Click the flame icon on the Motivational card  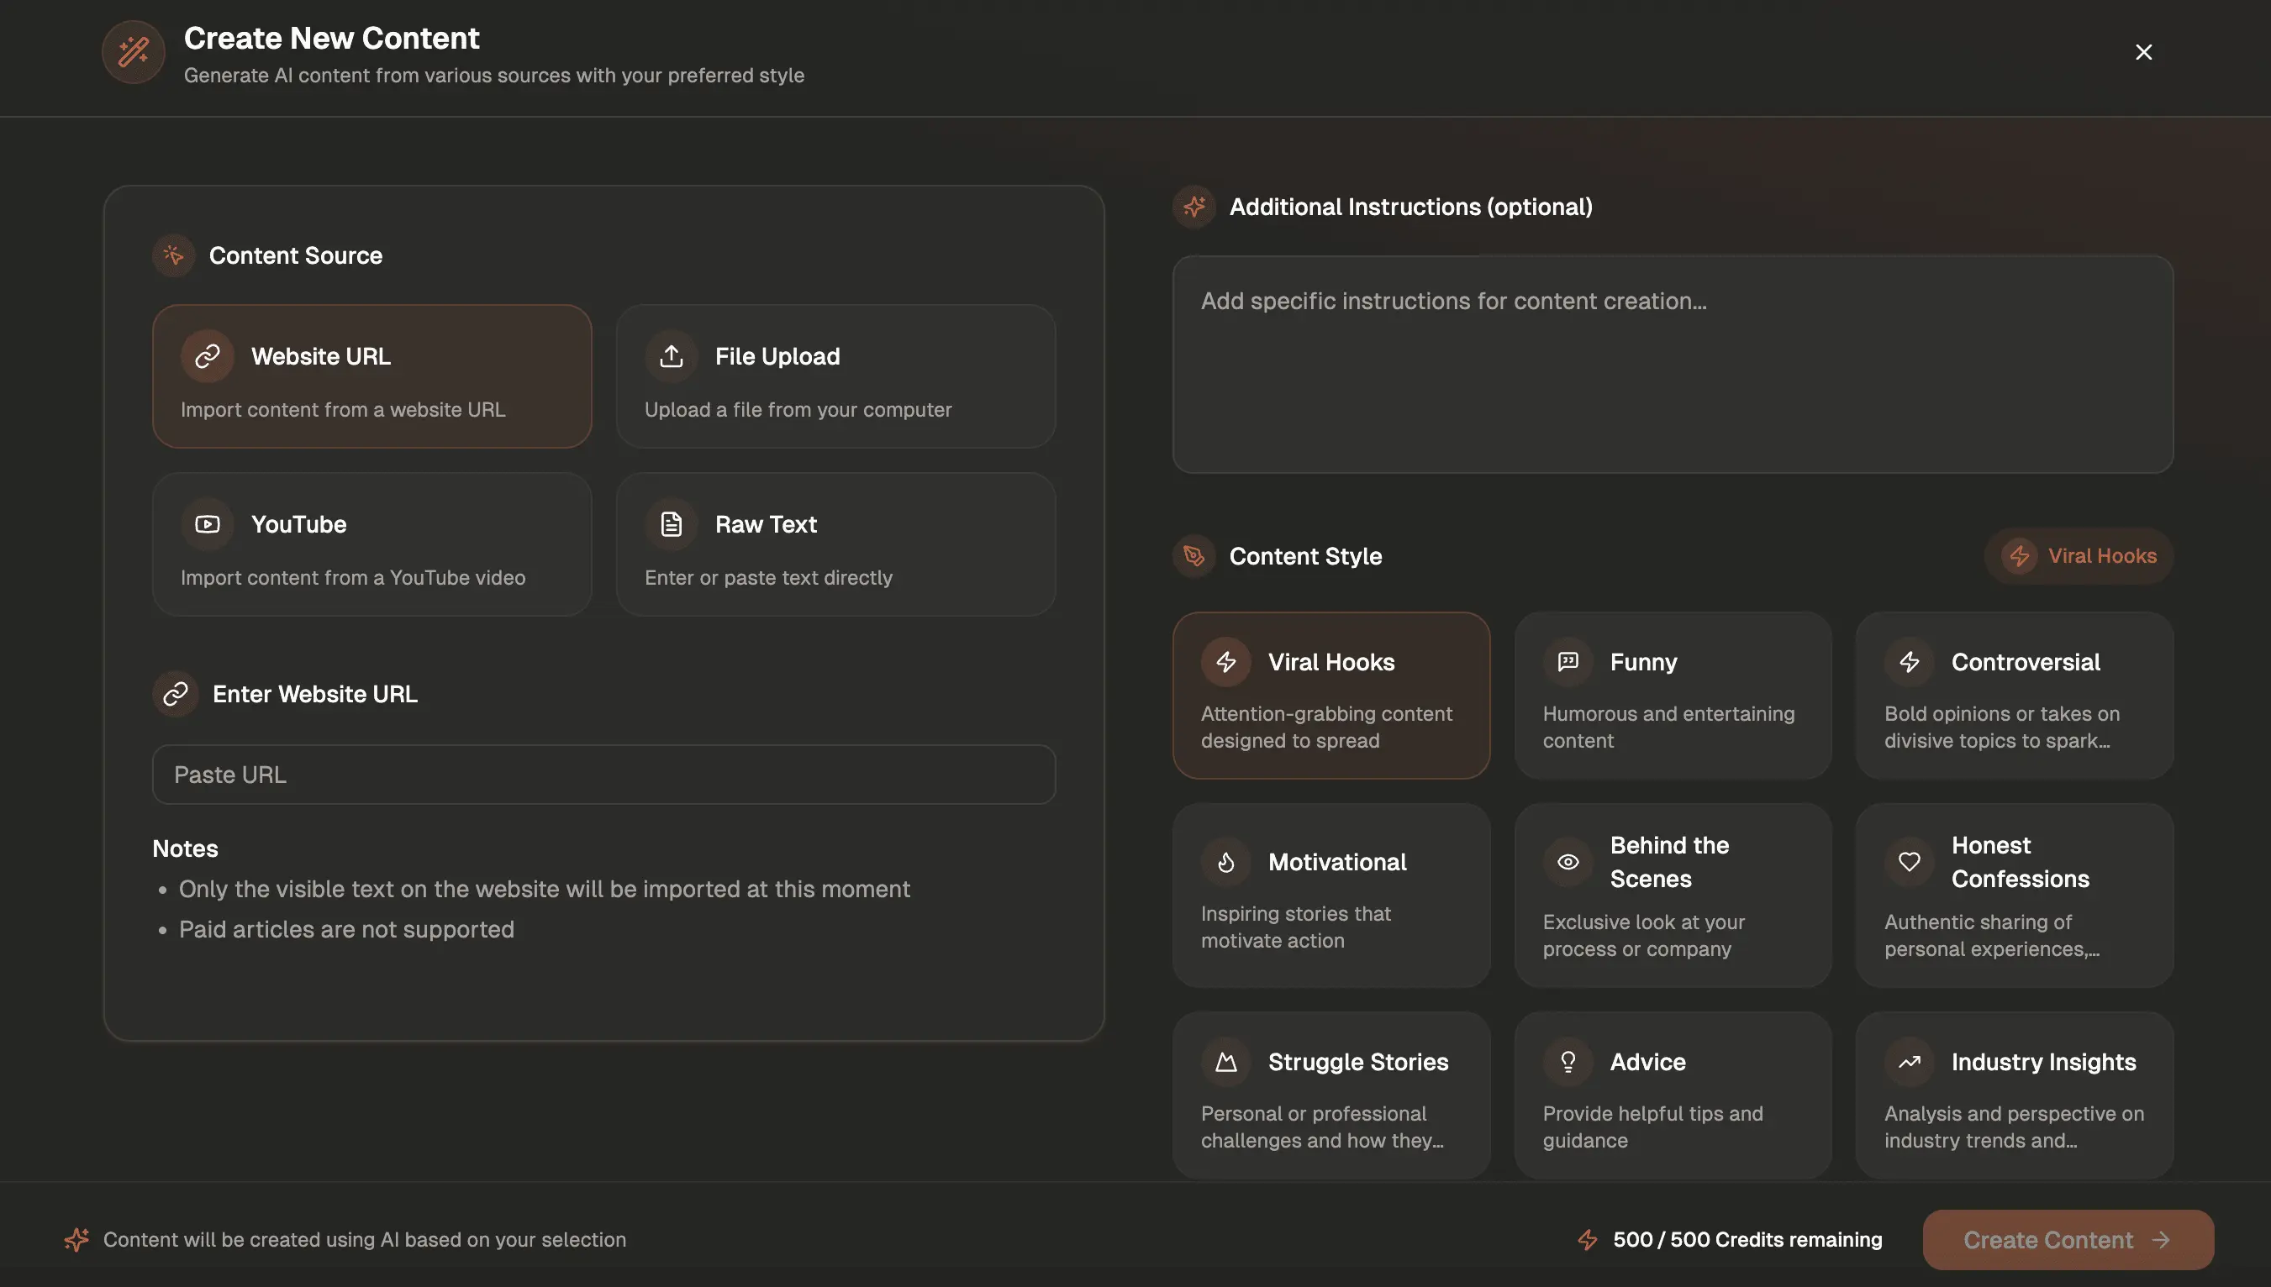tap(1225, 862)
